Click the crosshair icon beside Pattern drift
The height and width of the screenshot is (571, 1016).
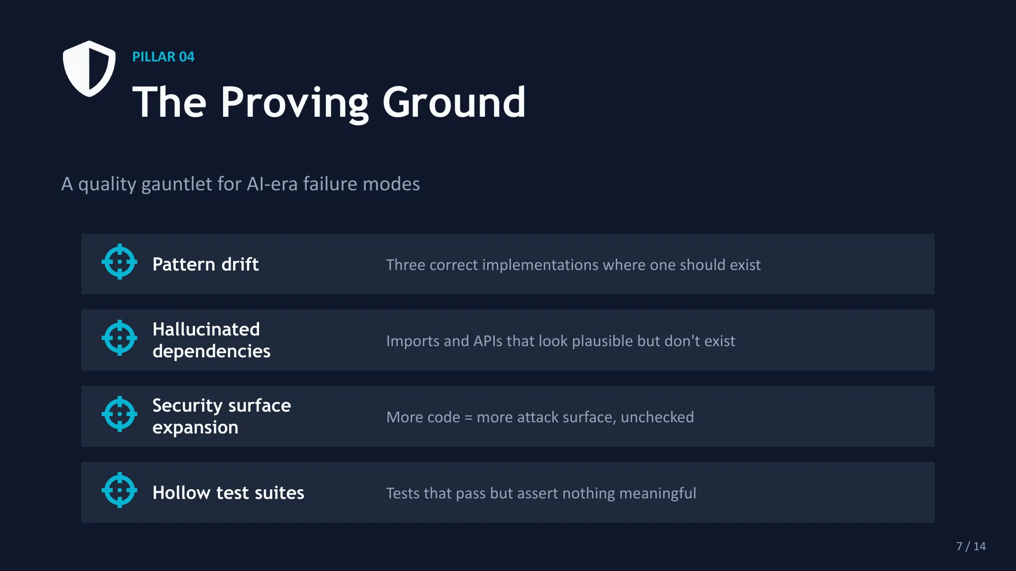(119, 262)
